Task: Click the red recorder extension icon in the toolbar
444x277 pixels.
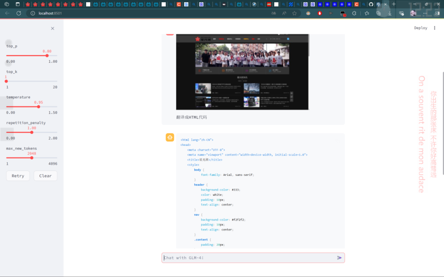Action: coord(320,13)
